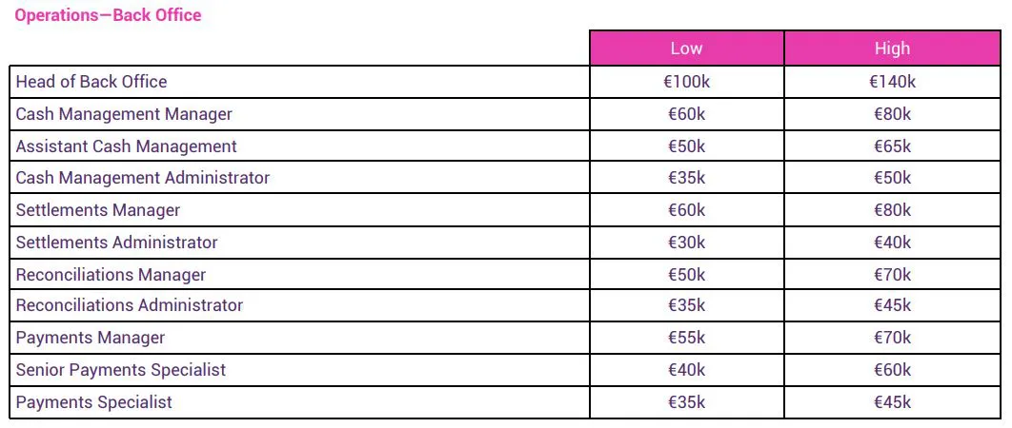Click Senior Payments Specialist €60k cell

click(892, 370)
